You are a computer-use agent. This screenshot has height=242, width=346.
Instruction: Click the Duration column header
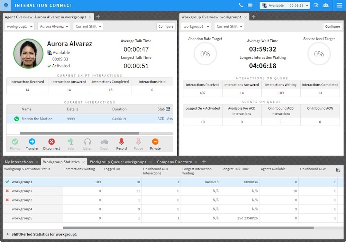pos(119,109)
